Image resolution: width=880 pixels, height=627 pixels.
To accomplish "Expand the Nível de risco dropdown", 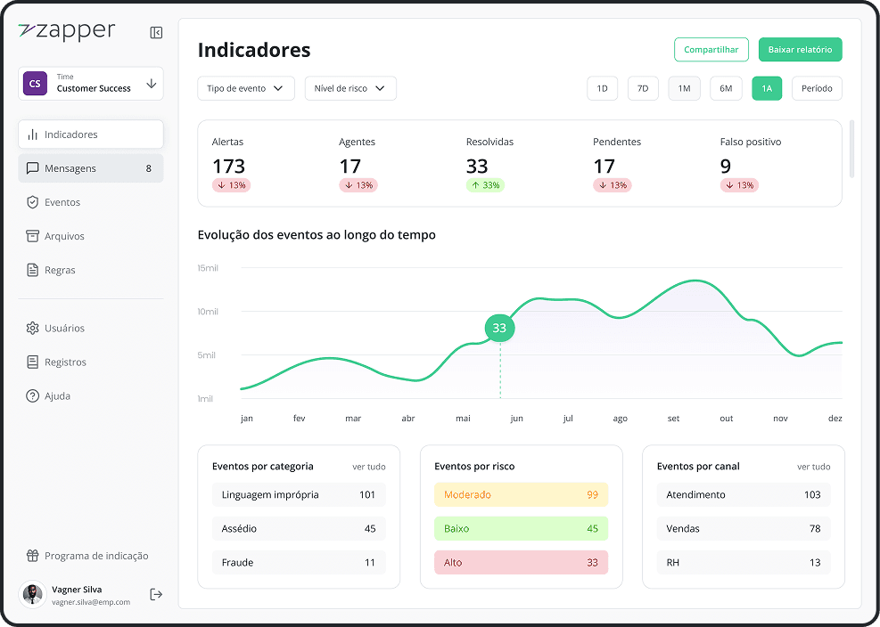I will (x=350, y=88).
